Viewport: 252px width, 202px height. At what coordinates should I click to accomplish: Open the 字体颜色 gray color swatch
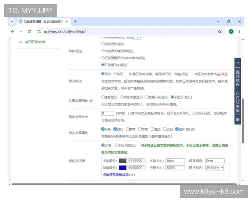click(x=123, y=161)
